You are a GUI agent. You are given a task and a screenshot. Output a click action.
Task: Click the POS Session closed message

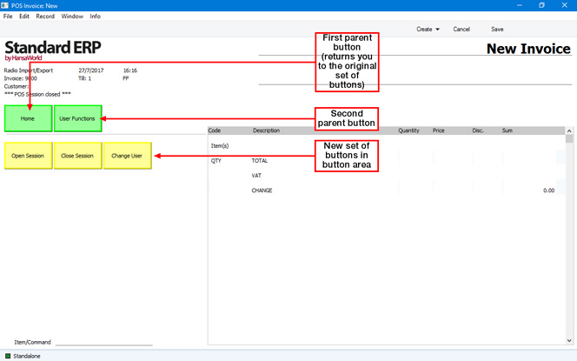click(37, 94)
